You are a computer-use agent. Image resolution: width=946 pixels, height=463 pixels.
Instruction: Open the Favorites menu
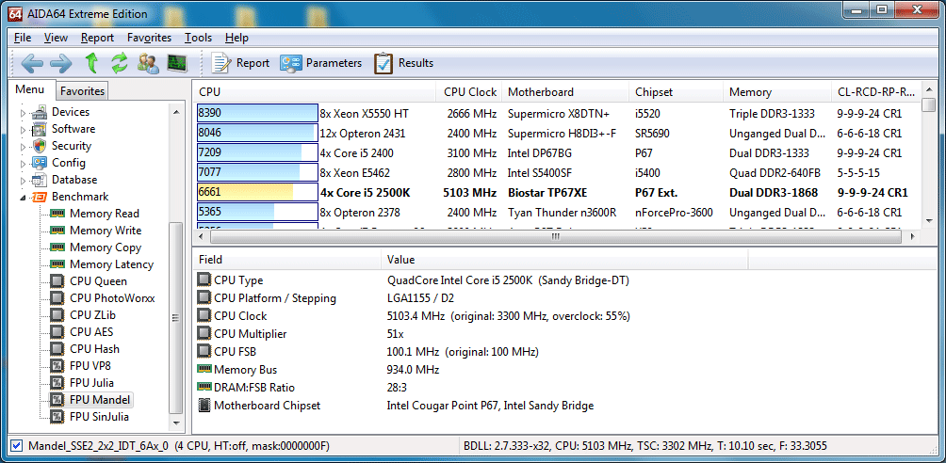tap(149, 38)
